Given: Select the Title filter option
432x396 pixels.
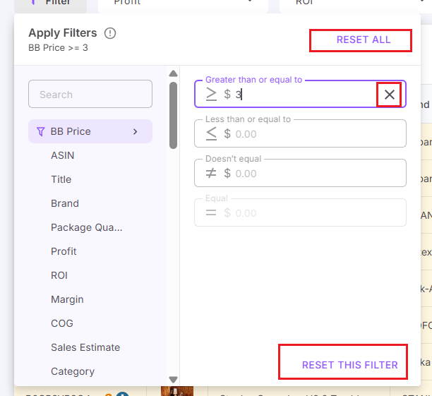Looking at the screenshot, I should [61, 179].
